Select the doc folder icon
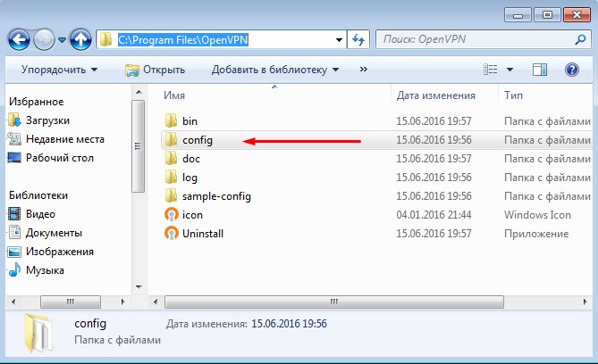Image resolution: width=598 pixels, height=364 pixels. 171,159
